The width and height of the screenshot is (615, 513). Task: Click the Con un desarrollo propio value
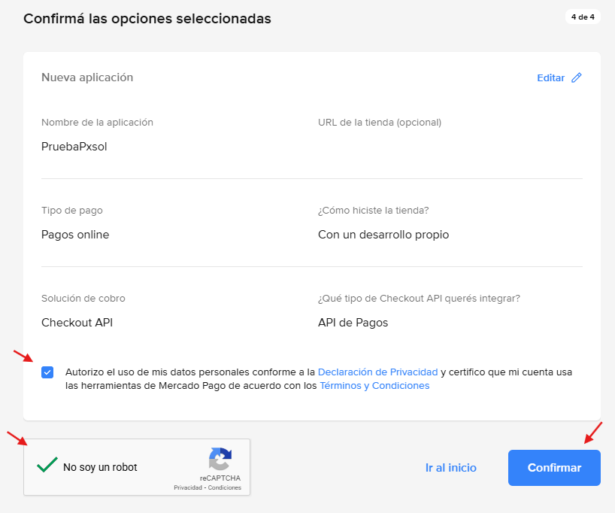(x=383, y=235)
